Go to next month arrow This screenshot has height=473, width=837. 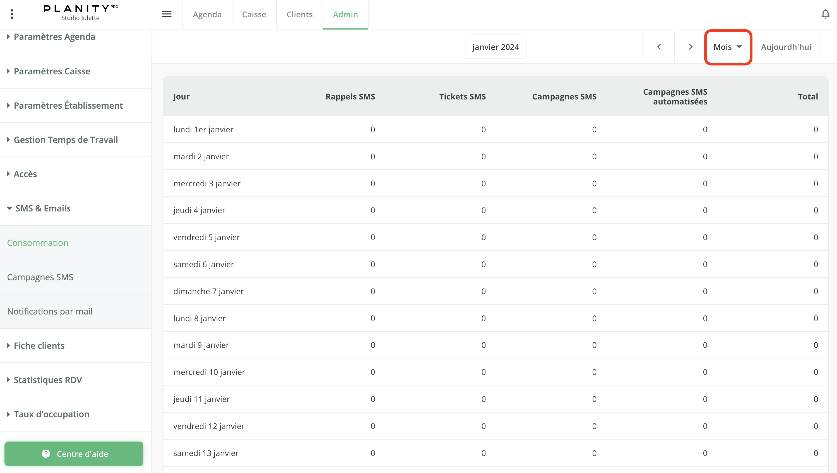(x=690, y=47)
